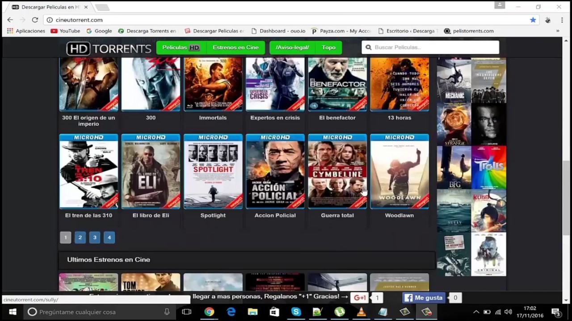The image size is (572, 321).
Task: Open the Woodlawn movie poster
Action: (400, 171)
